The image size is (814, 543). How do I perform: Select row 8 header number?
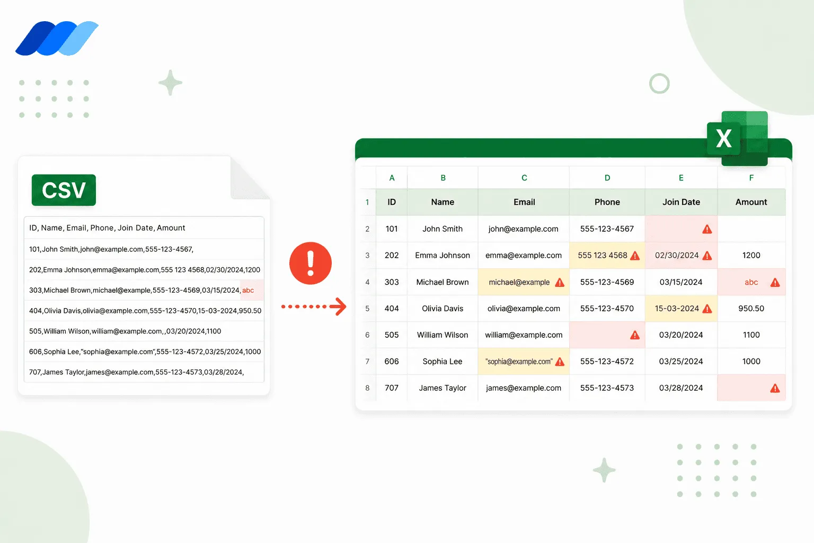pyautogui.click(x=367, y=388)
